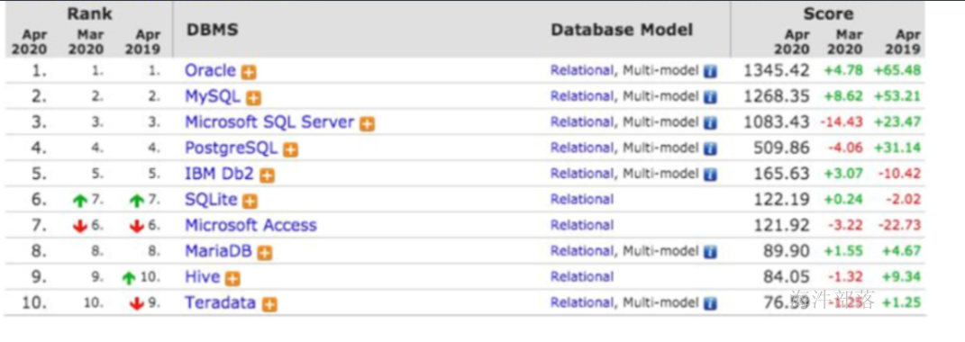This screenshot has height=342, width=965.
Task: Click the orange plus icon beside Oracle
Action: (x=249, y=73)
